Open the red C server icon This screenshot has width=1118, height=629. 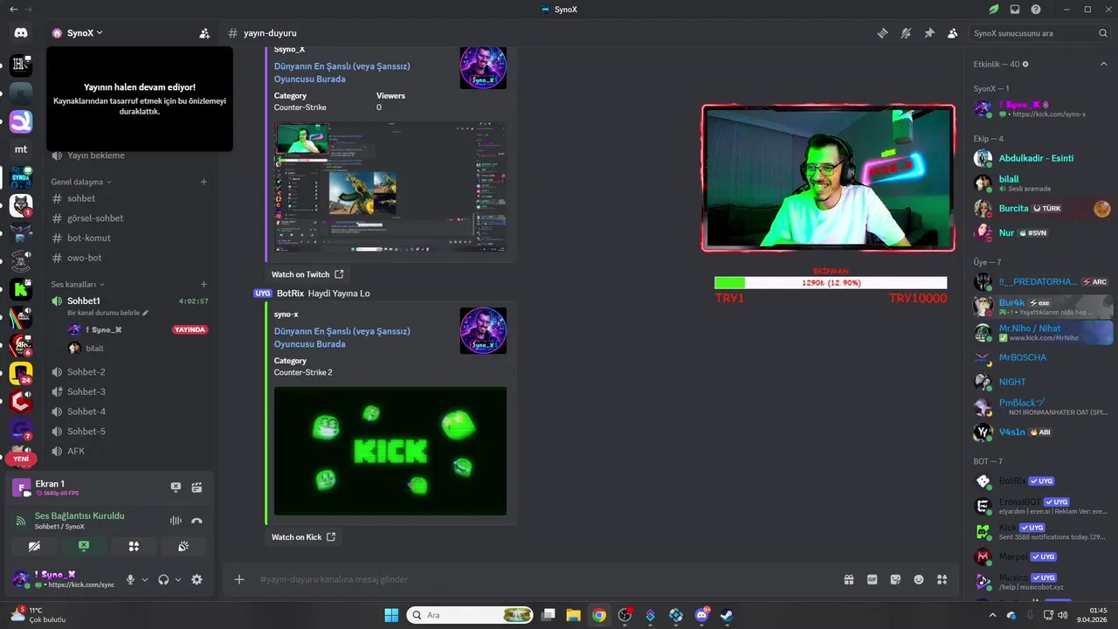(x=21, y=402)
